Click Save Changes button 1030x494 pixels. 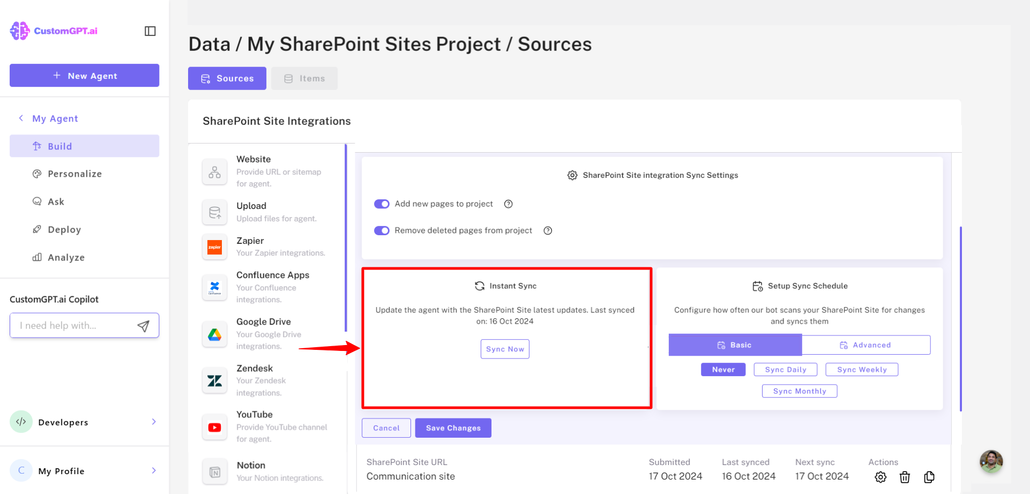click(453, 428)
